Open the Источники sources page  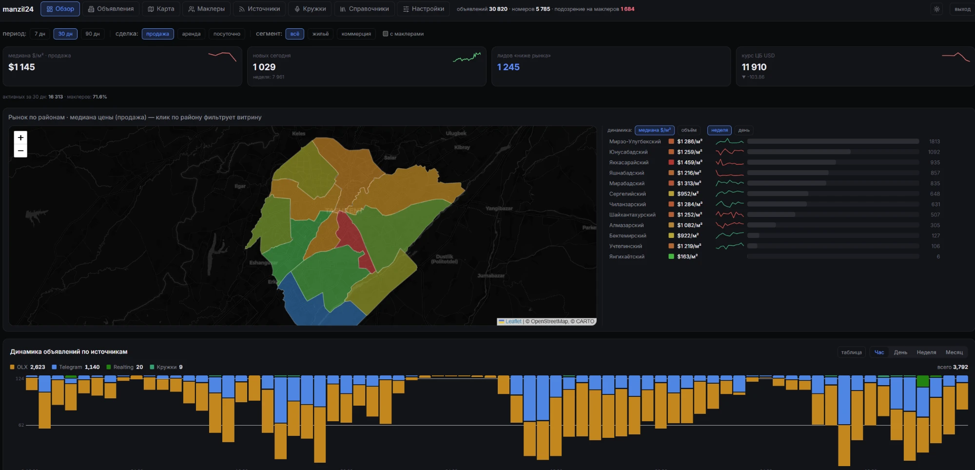tap(259, 9)
